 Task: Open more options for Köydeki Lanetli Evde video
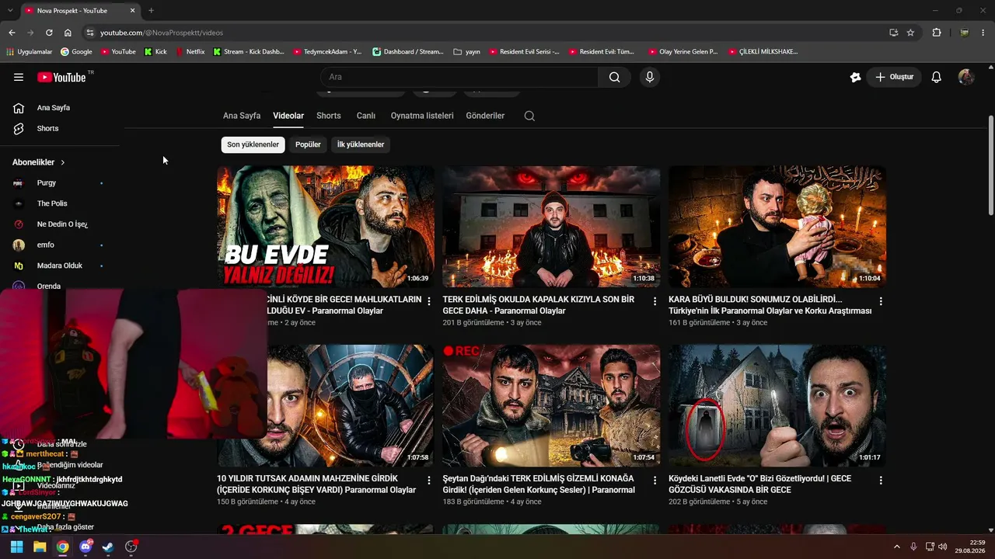(x=881, y=481)
